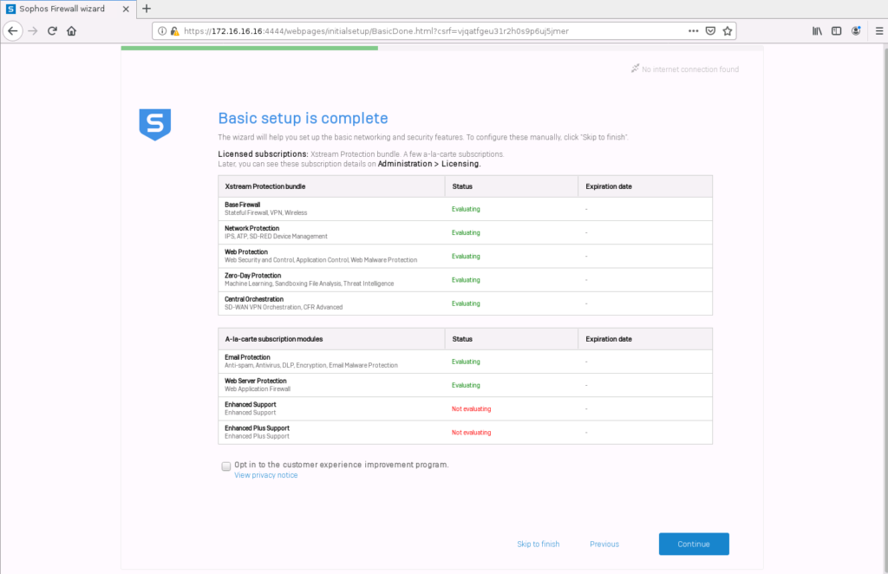Click the insecure connection padlock warning icon
Viewport: 888px width, 574px height.
(x=174, y=31)
